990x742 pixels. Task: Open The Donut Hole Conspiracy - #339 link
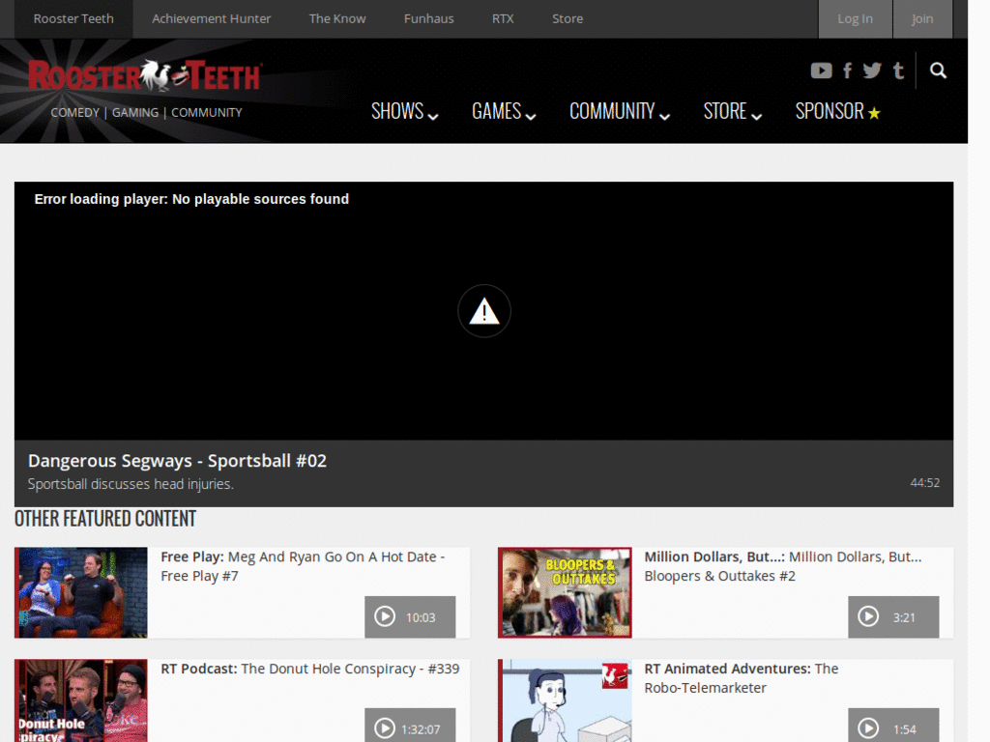click(x=310, y=669)
